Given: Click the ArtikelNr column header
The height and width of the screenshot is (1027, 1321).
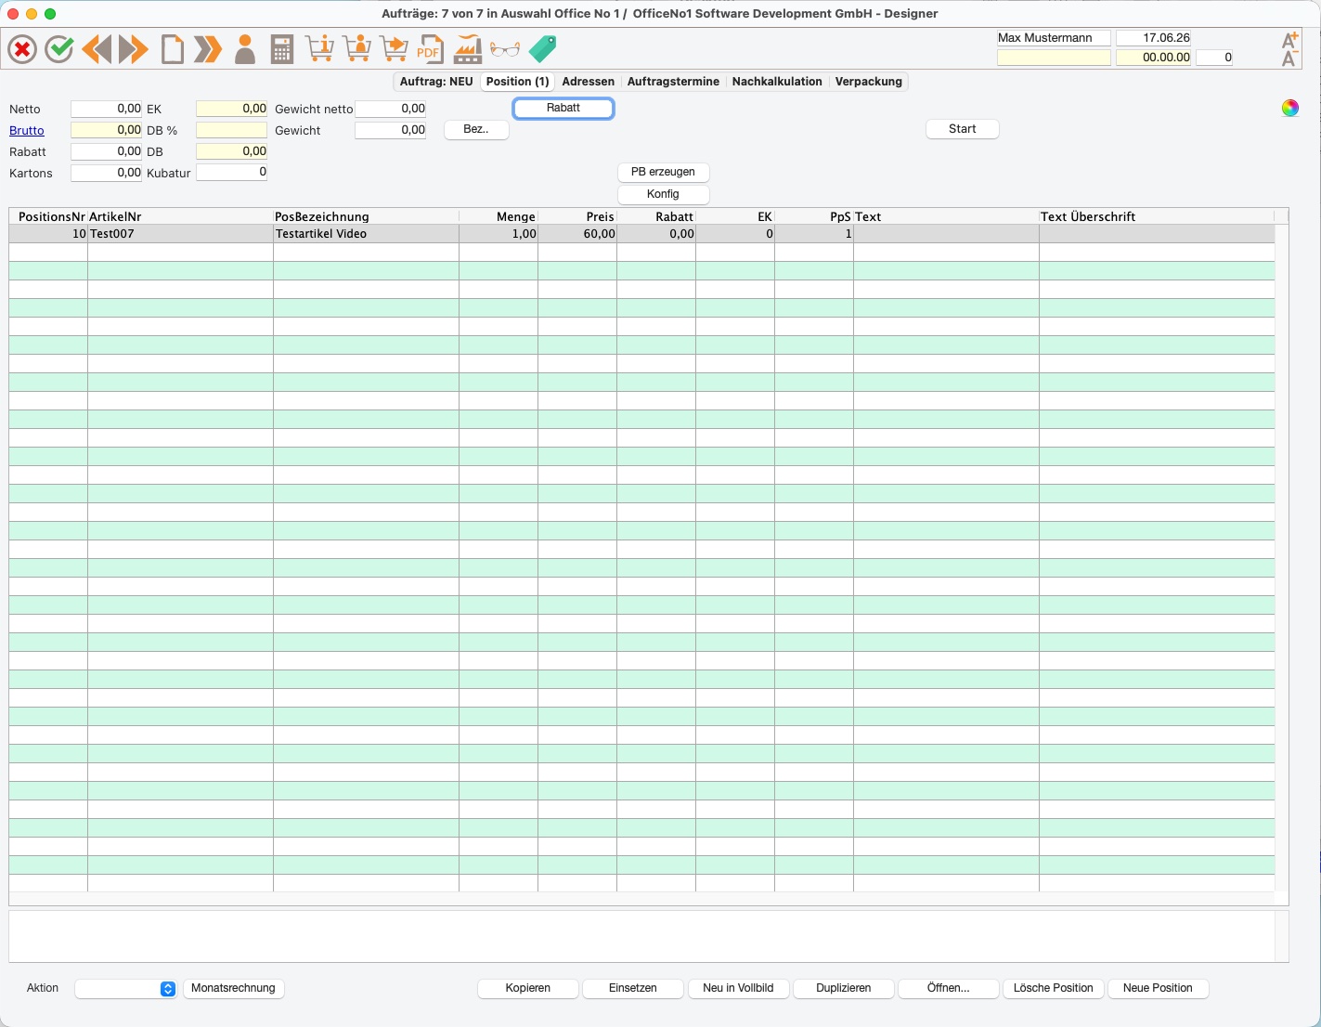Looking at the screenshot, I should point(180,217).
